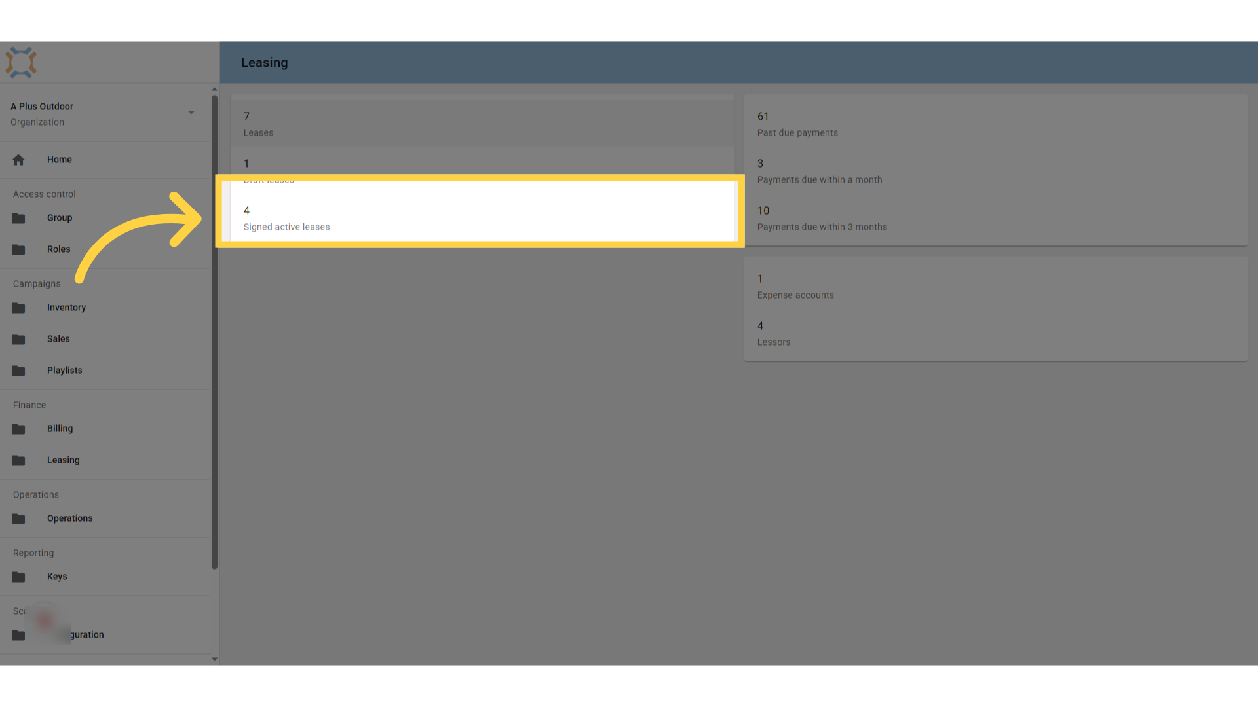View the Expense accounts entry
The width and height of the screenshot is (1258, 707).
click(x=995, y=287)
